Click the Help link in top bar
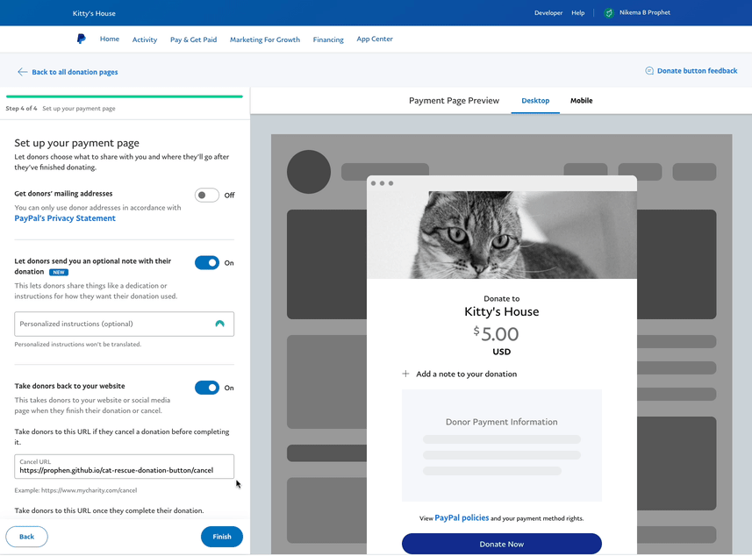Screen dimensions: 752x556 [578, 13]
